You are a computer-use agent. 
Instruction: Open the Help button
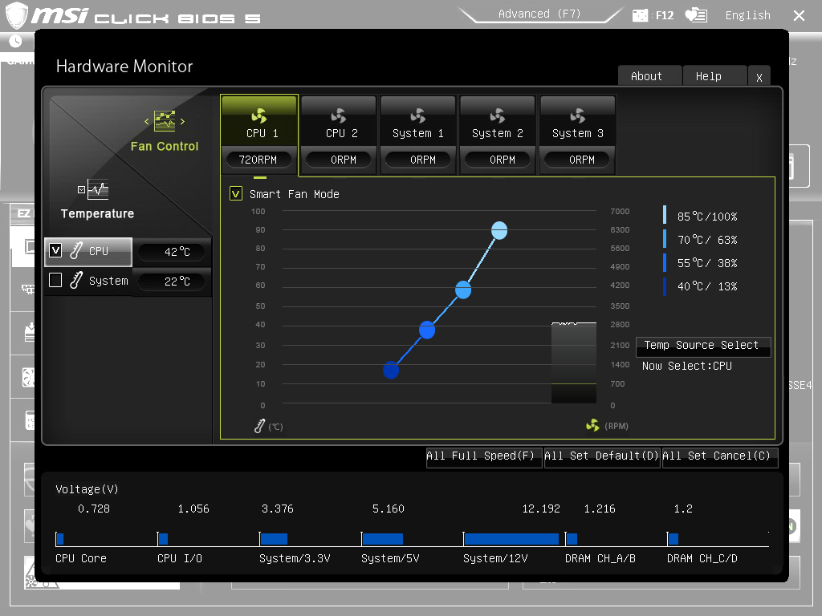tap(714, 76)
